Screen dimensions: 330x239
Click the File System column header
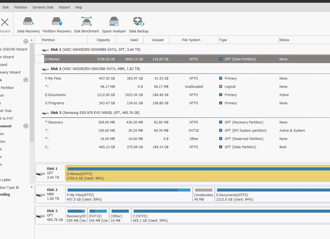pos(191,40)
